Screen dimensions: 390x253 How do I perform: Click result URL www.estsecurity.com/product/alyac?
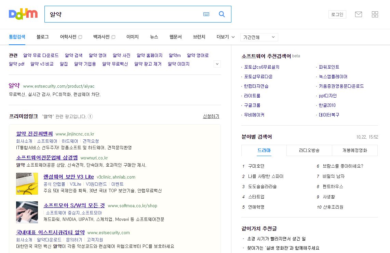59,86
